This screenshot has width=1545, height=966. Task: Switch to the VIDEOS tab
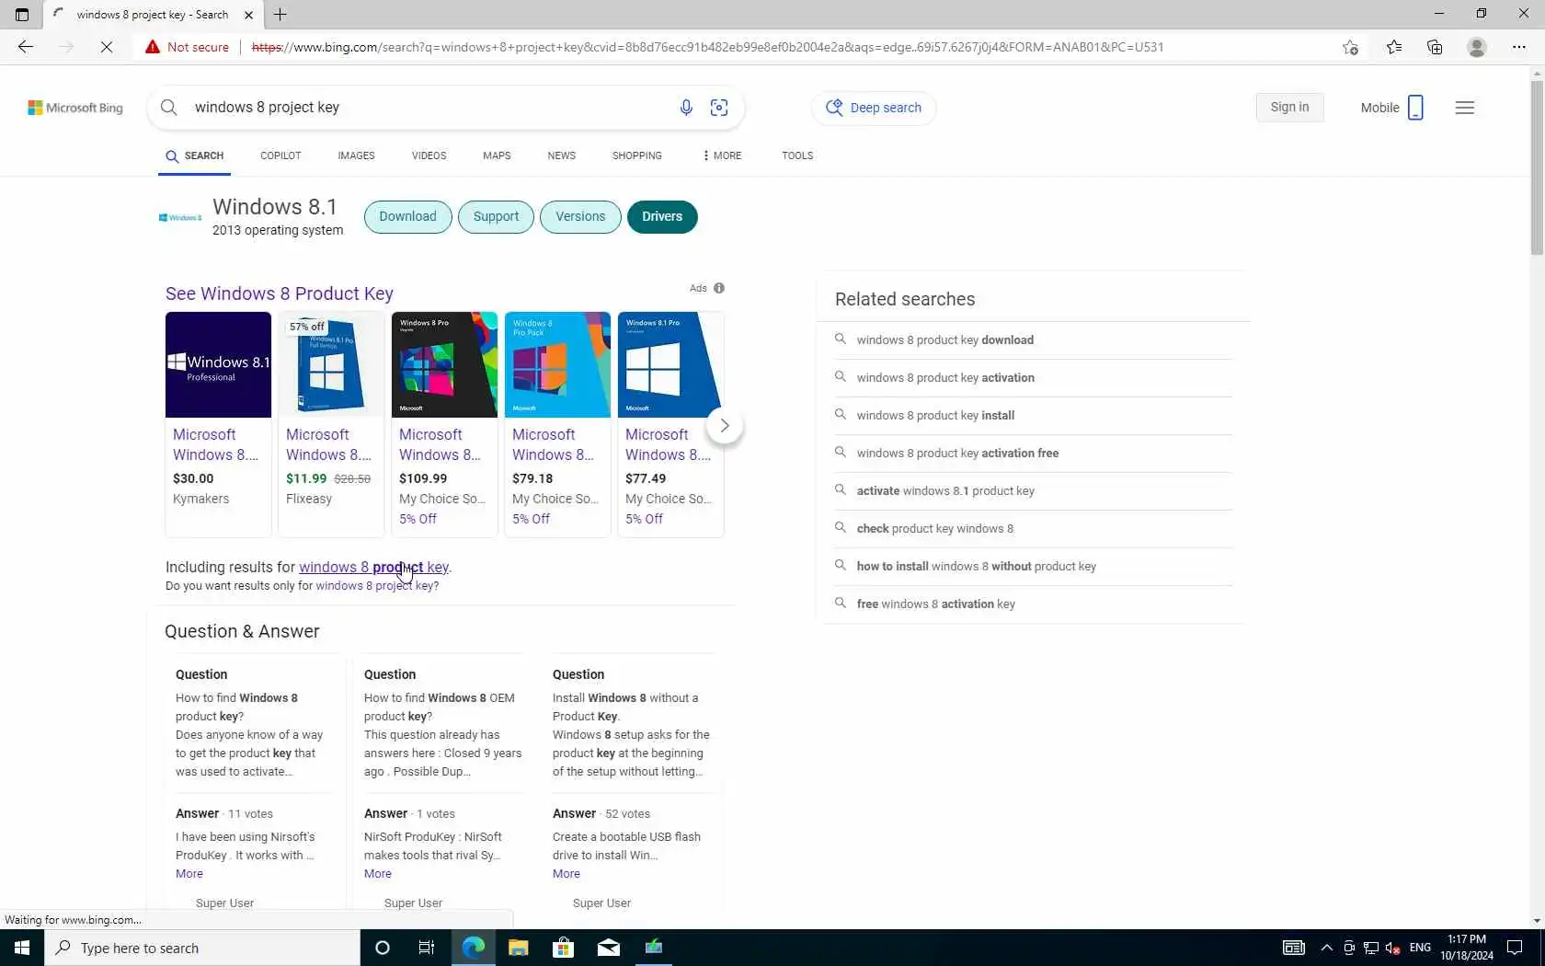pos(429,155)
